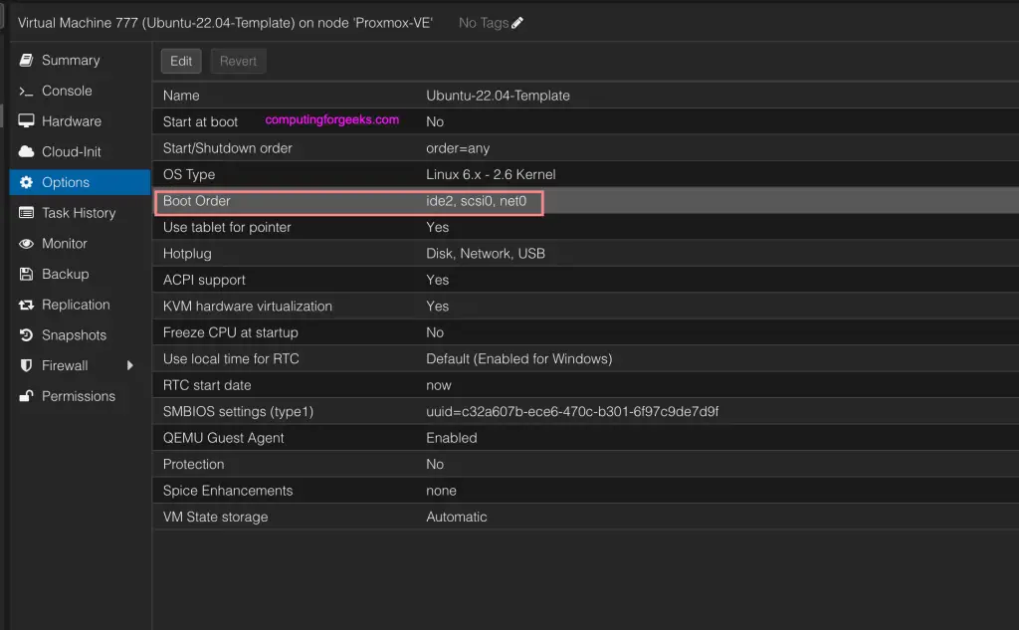Select Freeze CPU at startup row
The height and width of the screenshot is (630, 1019).
click(585, 332)
